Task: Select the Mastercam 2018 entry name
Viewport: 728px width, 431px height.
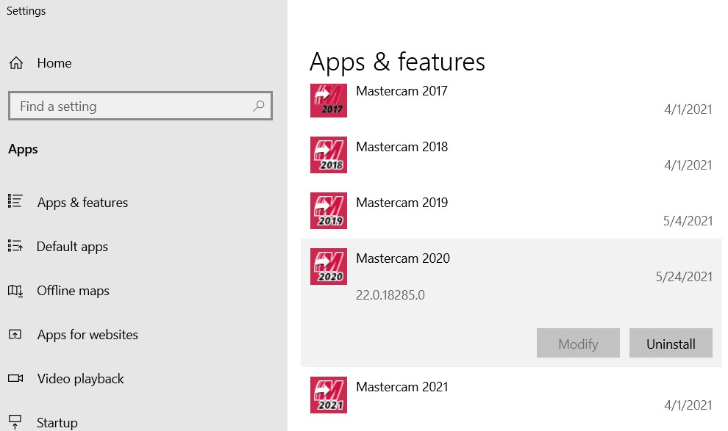Action: [402, 146]
